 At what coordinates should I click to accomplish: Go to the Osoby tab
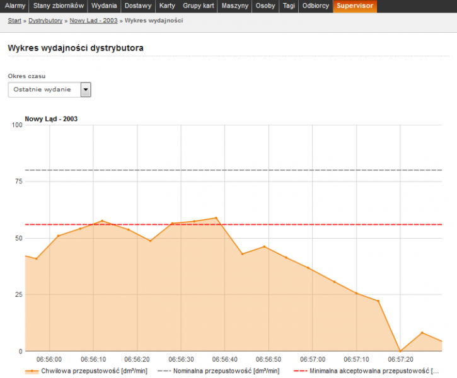coord(265,6)
